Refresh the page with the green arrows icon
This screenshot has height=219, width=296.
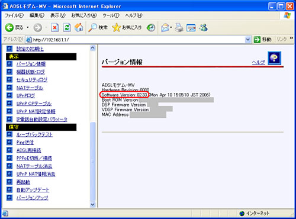tap(67, 27)
